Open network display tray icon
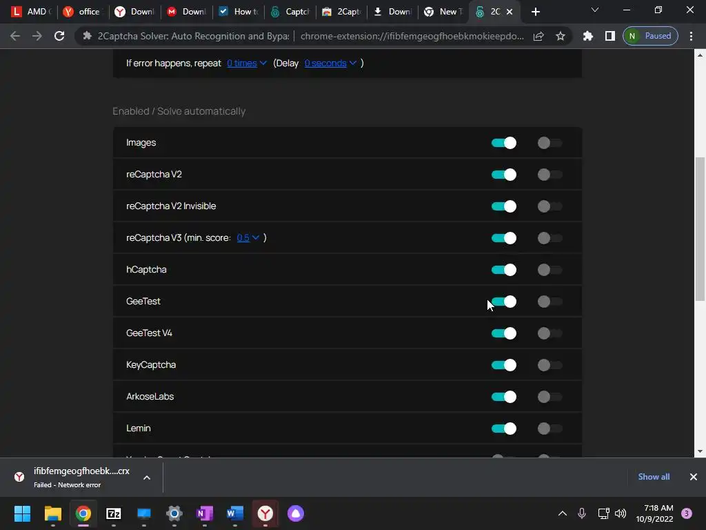Screen dimensions: 706x530 [x=603, y=513]
